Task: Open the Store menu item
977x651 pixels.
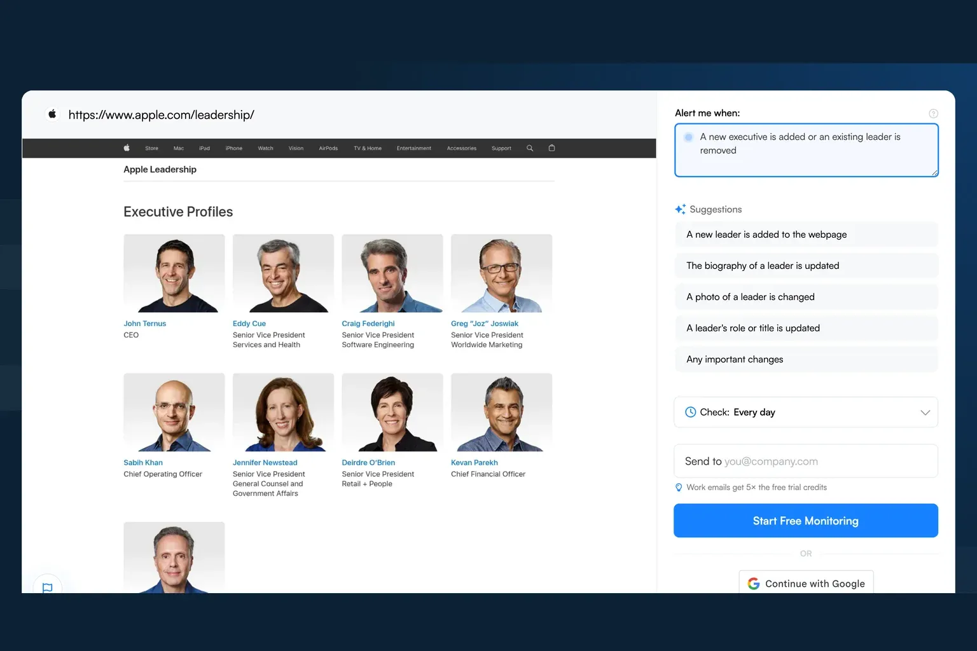Action: coord(151,148)
